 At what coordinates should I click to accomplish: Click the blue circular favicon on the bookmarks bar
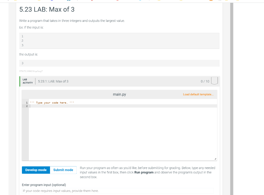tap(52, 1)
